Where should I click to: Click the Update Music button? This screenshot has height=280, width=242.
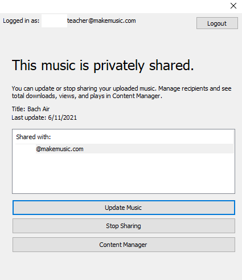(124, 208)
